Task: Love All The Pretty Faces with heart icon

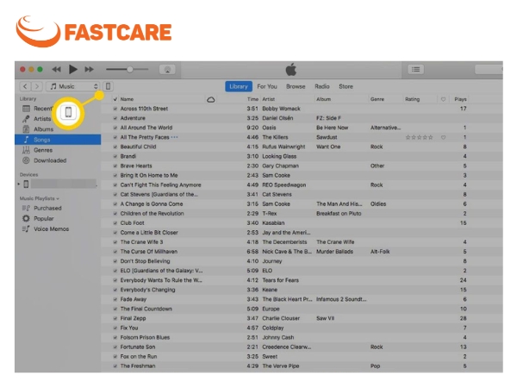Action: pos(443,137)
